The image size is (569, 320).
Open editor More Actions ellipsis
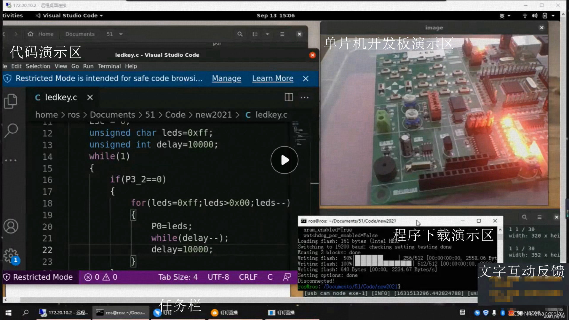(305, 97)
